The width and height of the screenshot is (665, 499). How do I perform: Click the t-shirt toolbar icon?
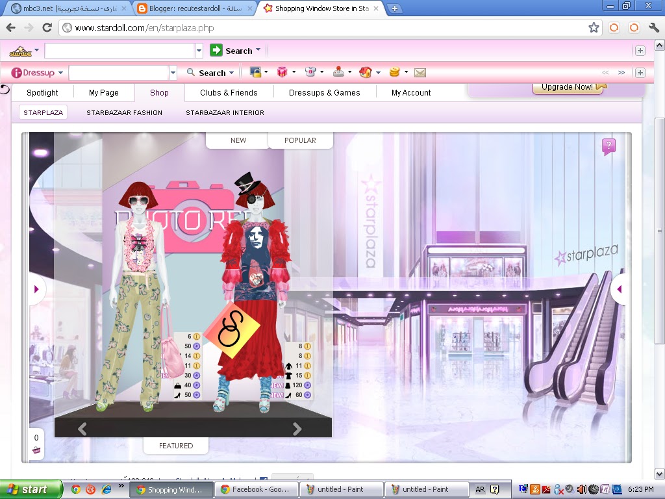pos(310,72)
